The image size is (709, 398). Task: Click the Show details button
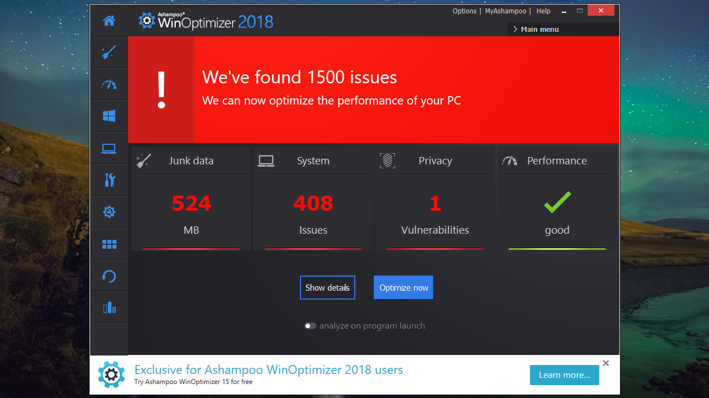pos(327,288)
